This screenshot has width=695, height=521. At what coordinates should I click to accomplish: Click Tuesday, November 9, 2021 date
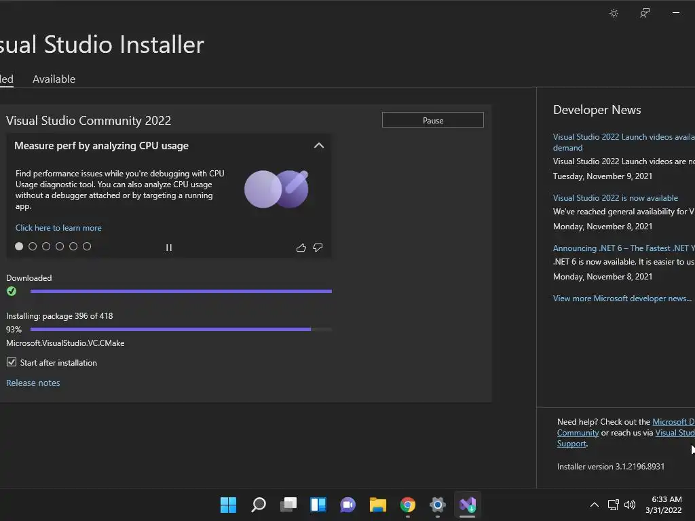coord(603,176)
